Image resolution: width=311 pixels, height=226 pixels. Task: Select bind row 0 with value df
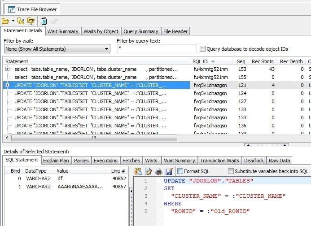(x=66, y=178)
